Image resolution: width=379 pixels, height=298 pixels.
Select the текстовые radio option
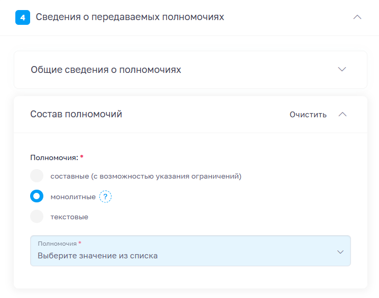click(37, 216)
